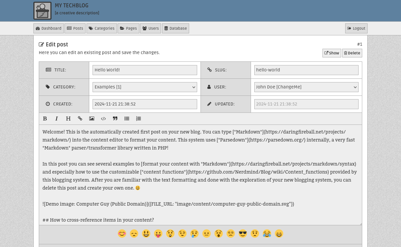Viewport: 401px width, 247px height.
Task: Click into the Title field
Action: (x=145, y=70)
